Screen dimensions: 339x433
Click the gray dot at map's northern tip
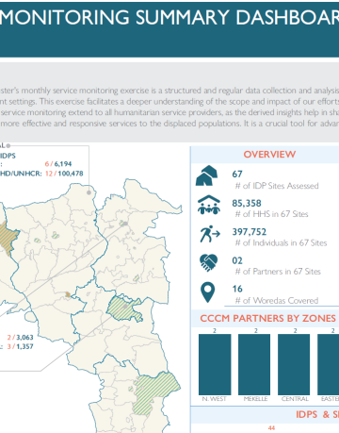(x=89, y=192)
